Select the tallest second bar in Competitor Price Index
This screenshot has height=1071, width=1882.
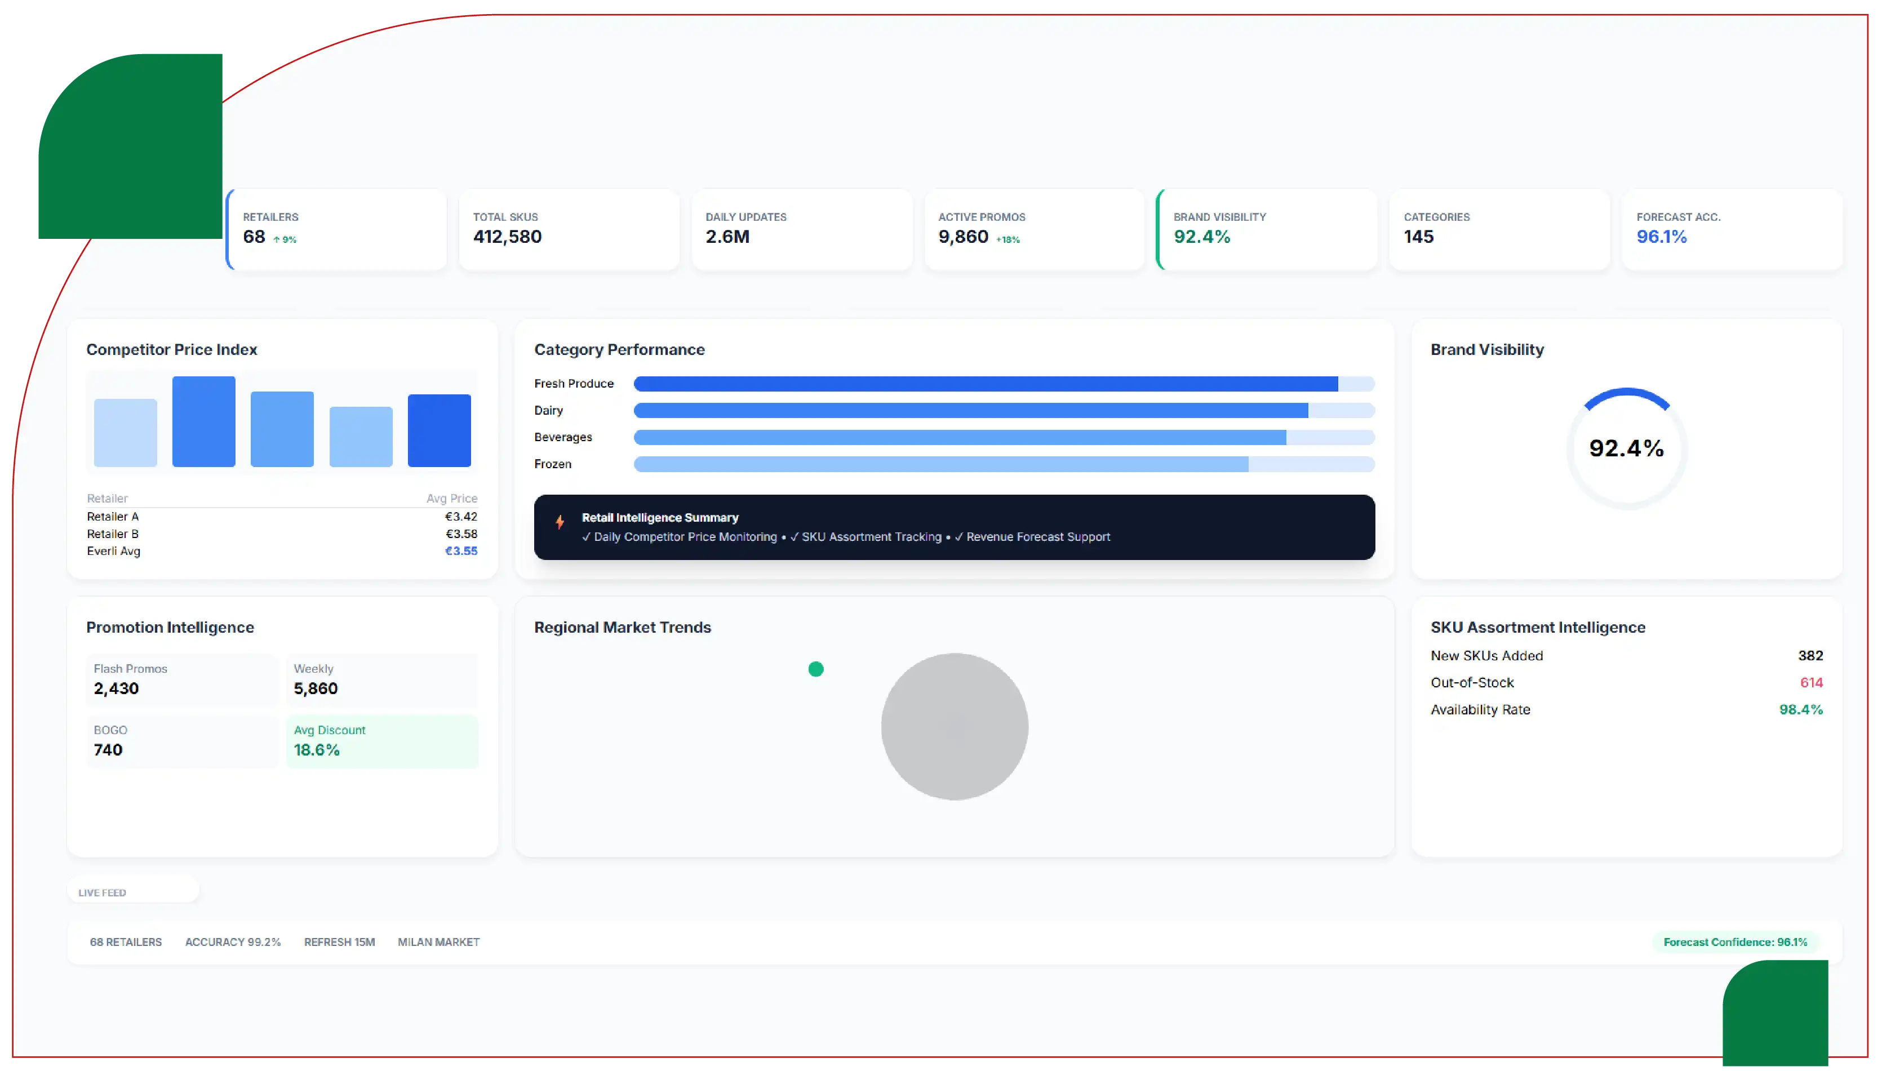point(204,421)
